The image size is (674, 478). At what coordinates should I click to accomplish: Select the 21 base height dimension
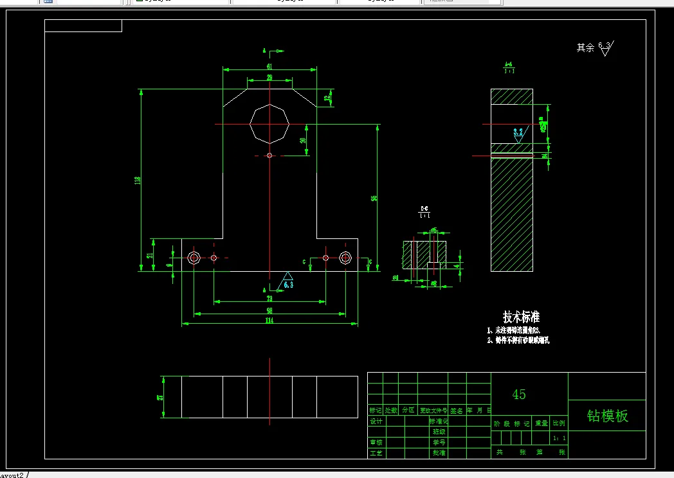(x=150, y=256)
